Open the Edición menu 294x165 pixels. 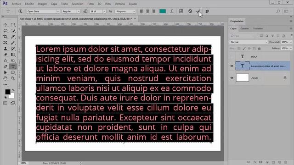(x=29, y=4)
